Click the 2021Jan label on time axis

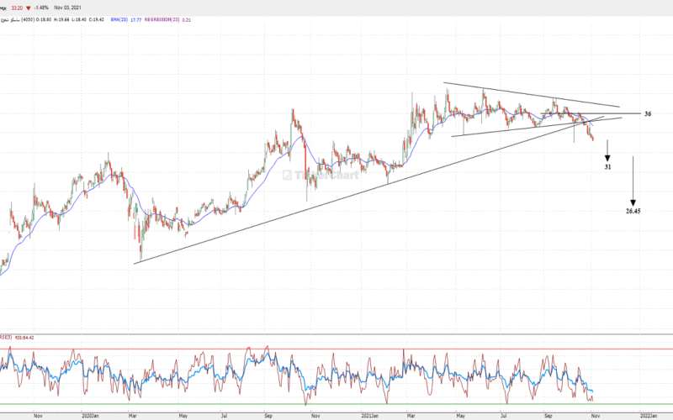[x=373, y=415]
